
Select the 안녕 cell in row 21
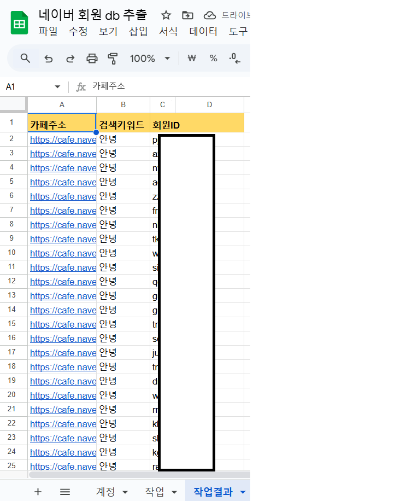(x=123, y=410)
